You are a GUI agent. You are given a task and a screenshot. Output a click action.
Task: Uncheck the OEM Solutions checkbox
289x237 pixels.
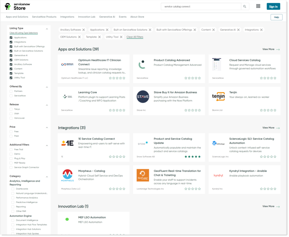point(11,60)
